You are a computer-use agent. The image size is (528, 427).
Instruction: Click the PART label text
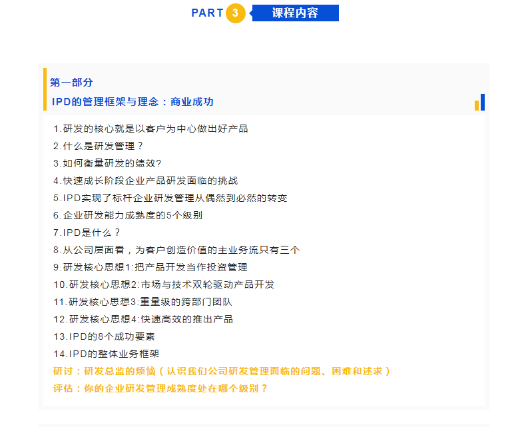208,13
